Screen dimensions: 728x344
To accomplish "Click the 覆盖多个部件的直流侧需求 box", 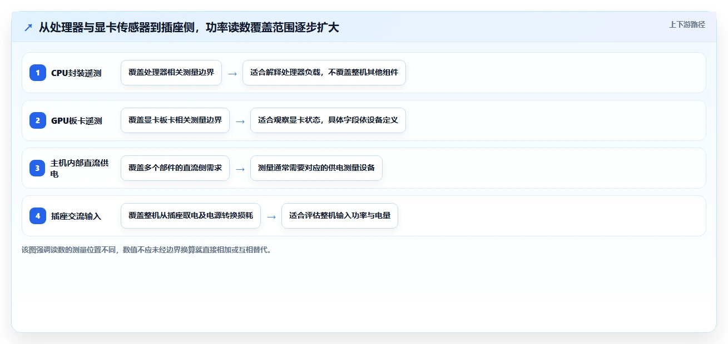I will point(175,168).
